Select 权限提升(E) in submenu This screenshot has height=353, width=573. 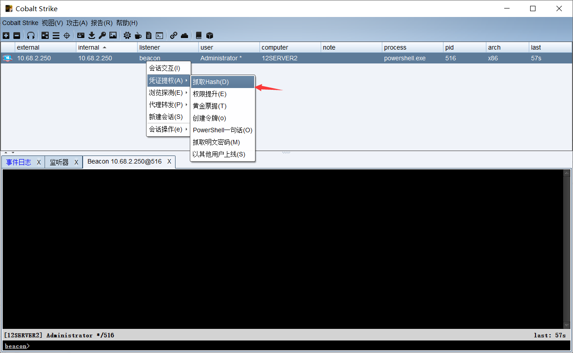(x=222, y=94)
